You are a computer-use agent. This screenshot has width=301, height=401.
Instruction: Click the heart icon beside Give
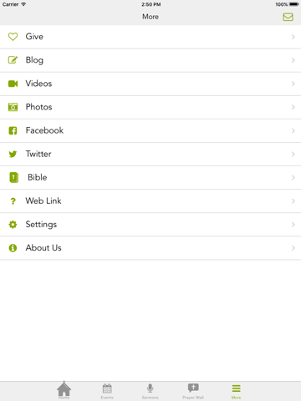(x=13, y=37)
